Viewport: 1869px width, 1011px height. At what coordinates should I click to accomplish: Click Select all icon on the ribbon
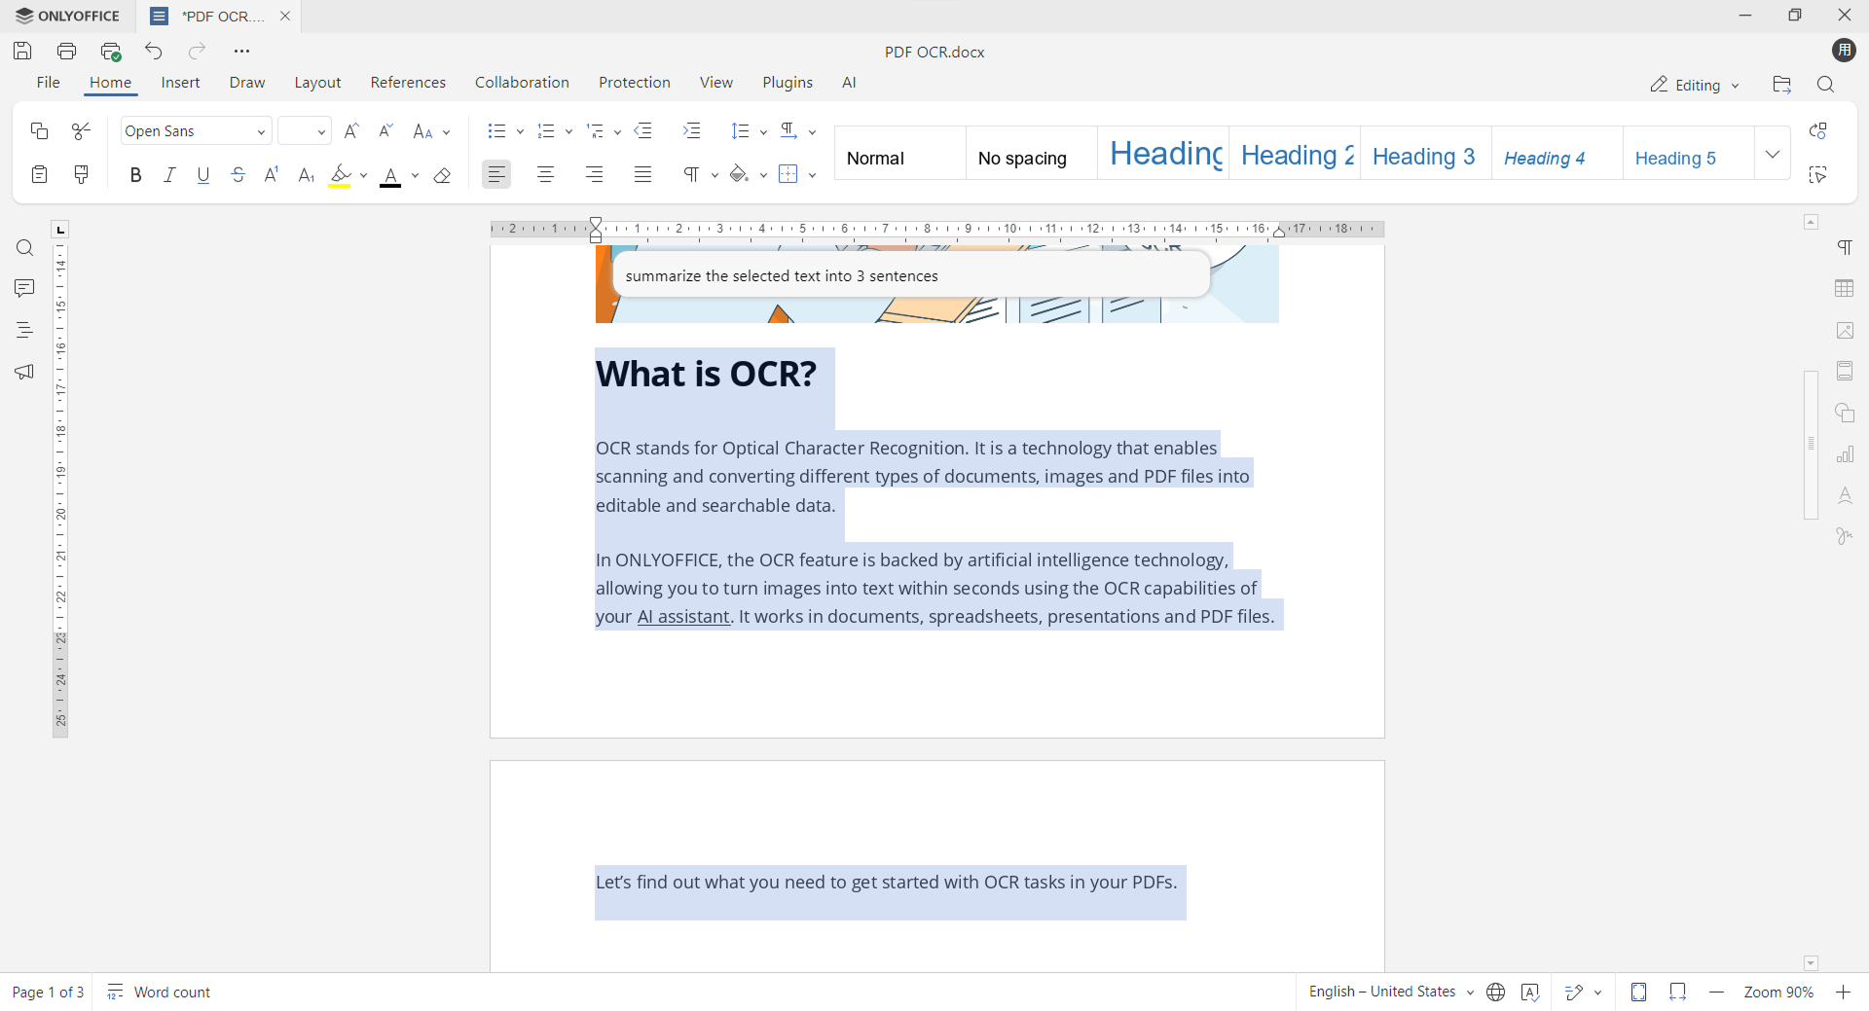pyautogui.click(x=1817, y=174)
